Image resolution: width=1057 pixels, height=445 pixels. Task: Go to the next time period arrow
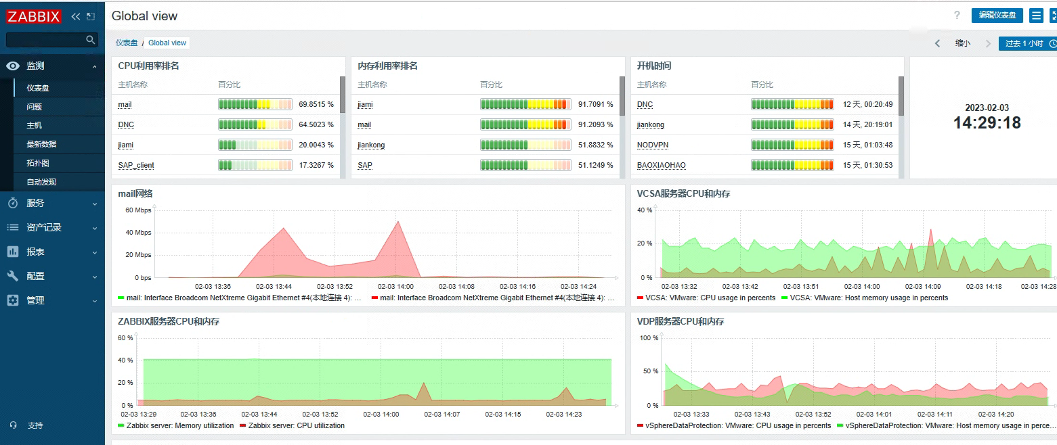988,43
